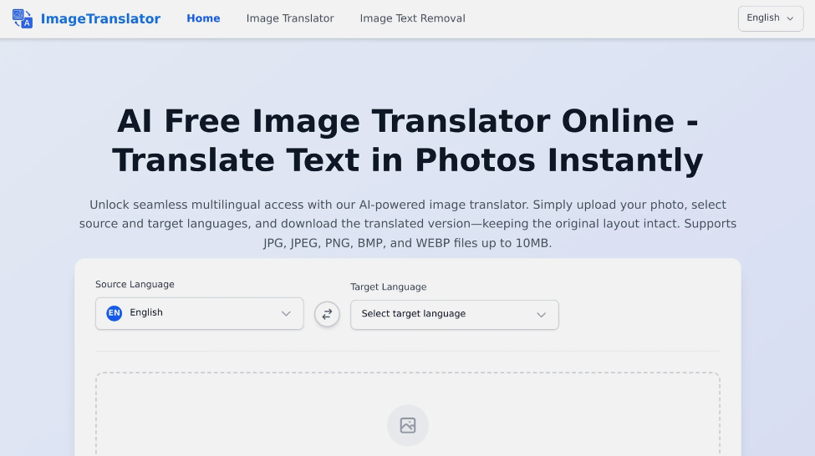This screenshot has height=456, width=815.
Task: Click the ImageTranslator brand name link
Action: pos(99,18)
